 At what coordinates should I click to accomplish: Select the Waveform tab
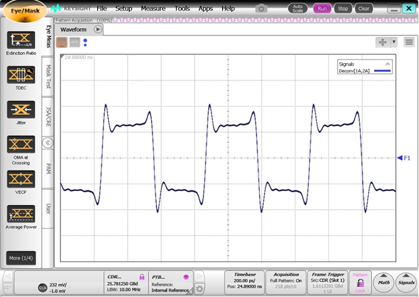tap(73, 29)
